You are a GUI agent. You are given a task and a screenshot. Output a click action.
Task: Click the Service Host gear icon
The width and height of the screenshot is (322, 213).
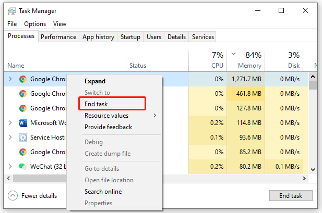click(23, 137)
